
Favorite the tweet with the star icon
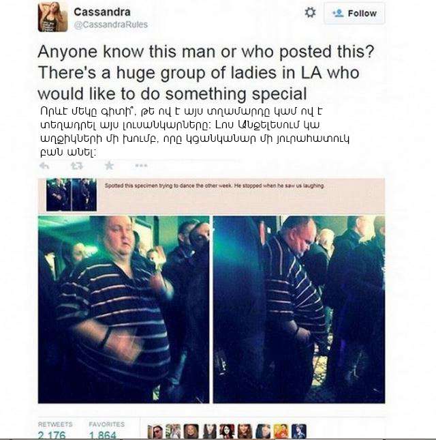pos(109,166)
